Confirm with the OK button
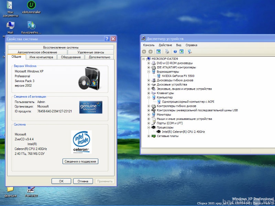 pyautogui.click(x=61, y=181)
